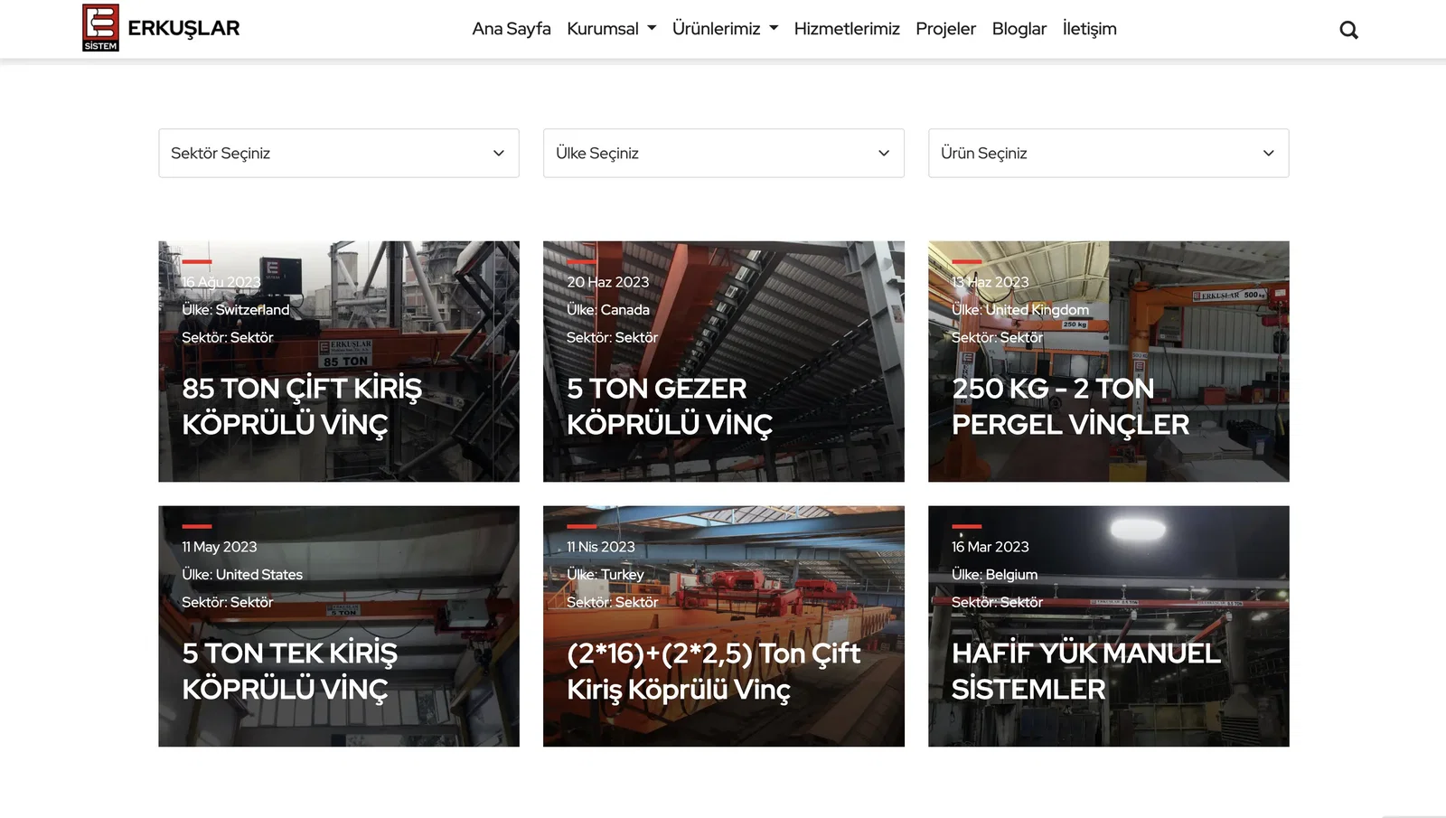Screen dimensions: 1446x818
Task: Open the Hizmetlerimiz page
Action: pyautogui.click(x=846, y=29)
